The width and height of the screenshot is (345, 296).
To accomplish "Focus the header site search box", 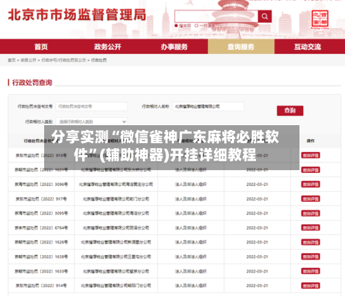I will tap(216, 17).
